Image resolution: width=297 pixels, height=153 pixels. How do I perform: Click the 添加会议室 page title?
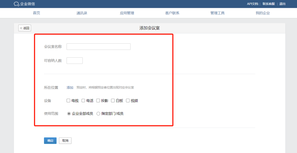(150, 28)
